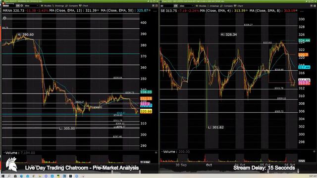This screenshot has height=178, width=317.
Task: Remove the EMA 13 study in MRNA chart
Action: (99, 10)
